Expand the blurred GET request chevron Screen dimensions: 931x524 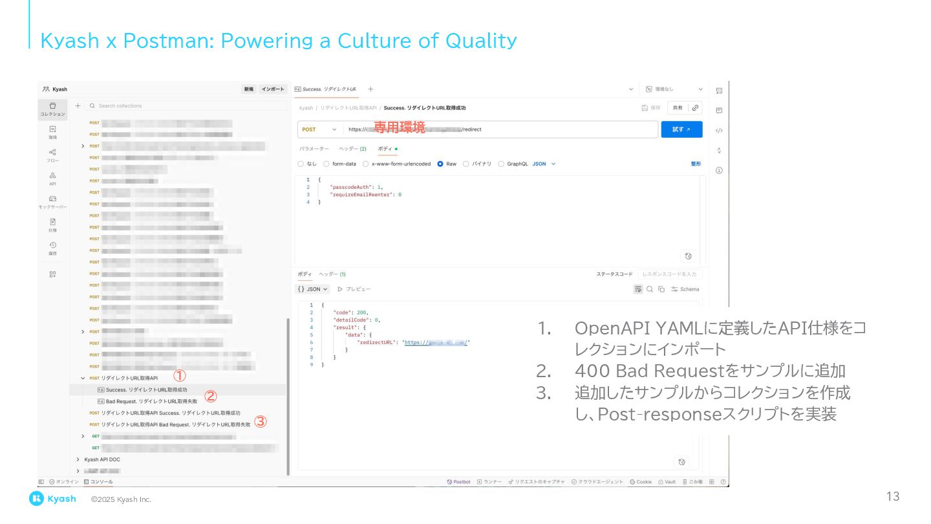[83, 436]
